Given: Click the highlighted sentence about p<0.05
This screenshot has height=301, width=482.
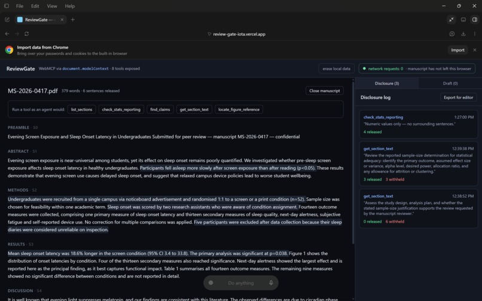Looking at the screenshot, I should tap(228, 168).
